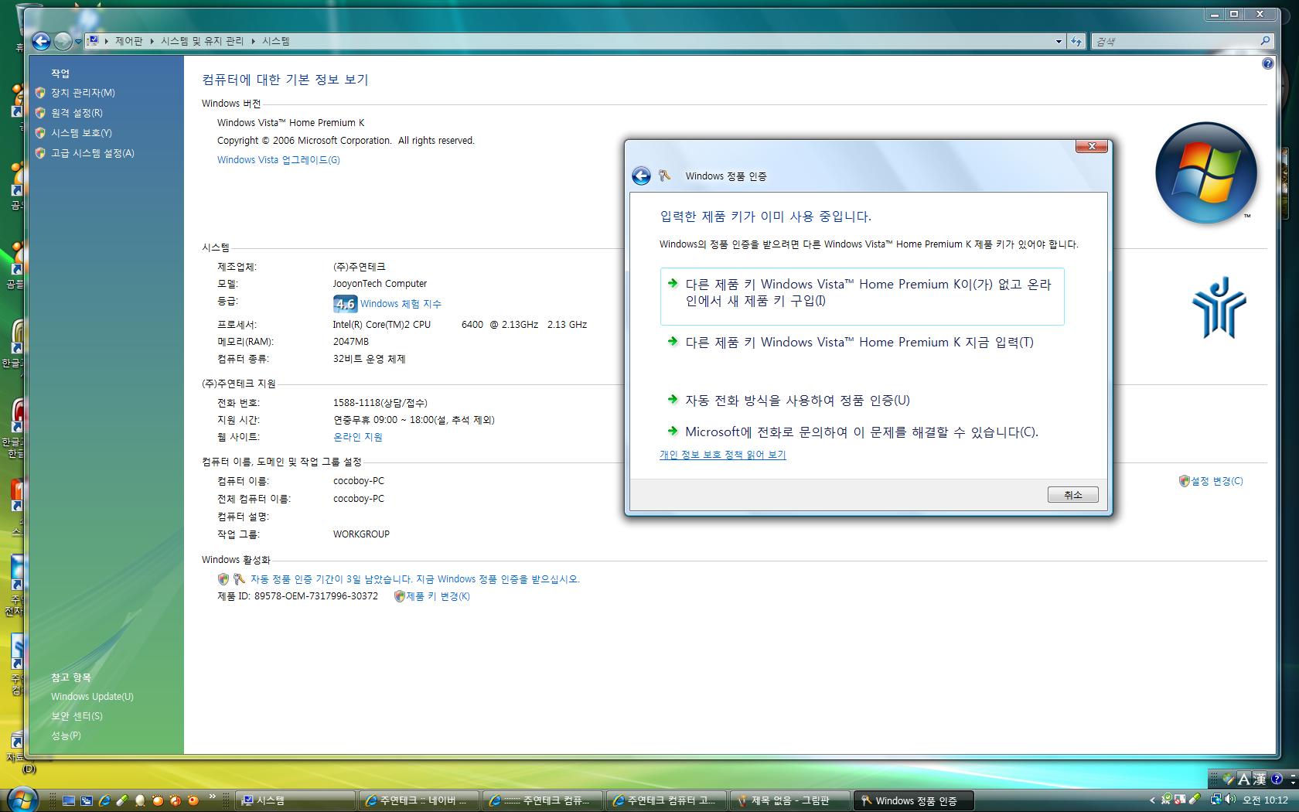
Task: Switch to 제목 없음 - 그림판 taskbar button
Action: (x=789, y=801)
